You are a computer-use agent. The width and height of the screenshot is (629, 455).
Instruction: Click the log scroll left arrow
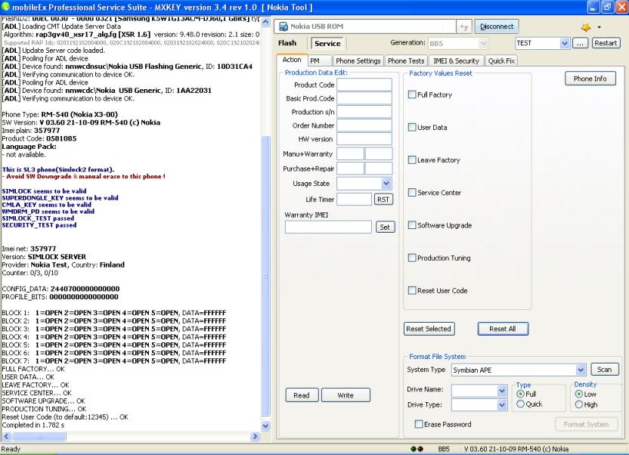(6, 436)
